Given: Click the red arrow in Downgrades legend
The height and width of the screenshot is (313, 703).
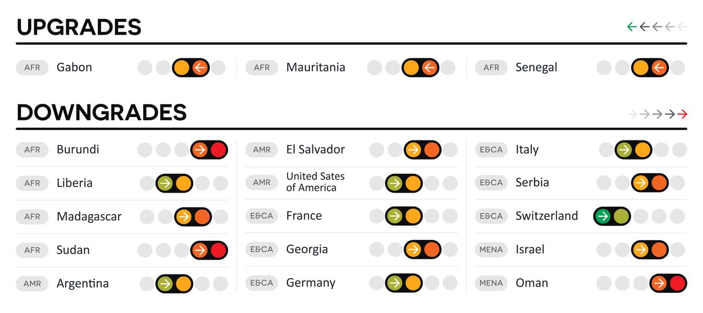Looking at the screenshot, I should 682,114.
